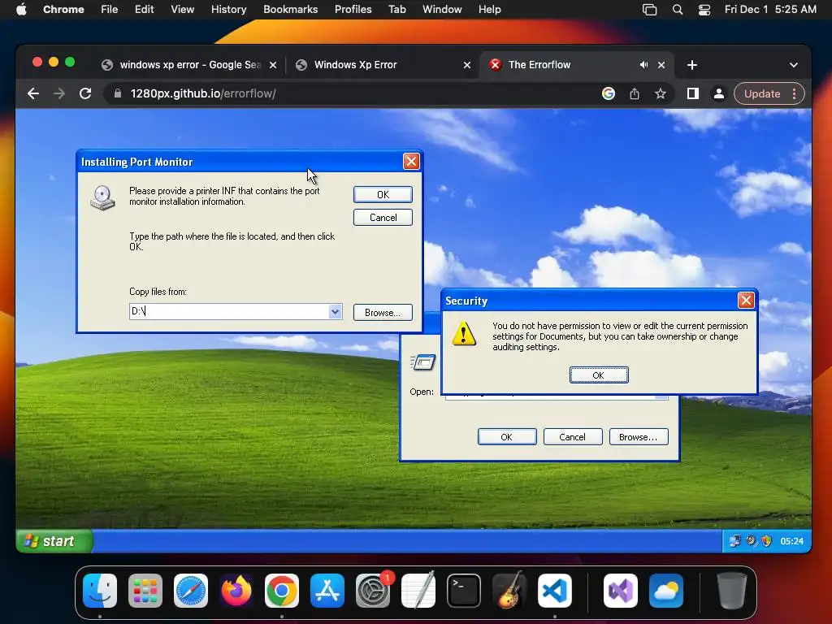Click Browse in Installing Port Monitor dialog
The width and height of the screenshot is (832, 624).
point(383,313)
